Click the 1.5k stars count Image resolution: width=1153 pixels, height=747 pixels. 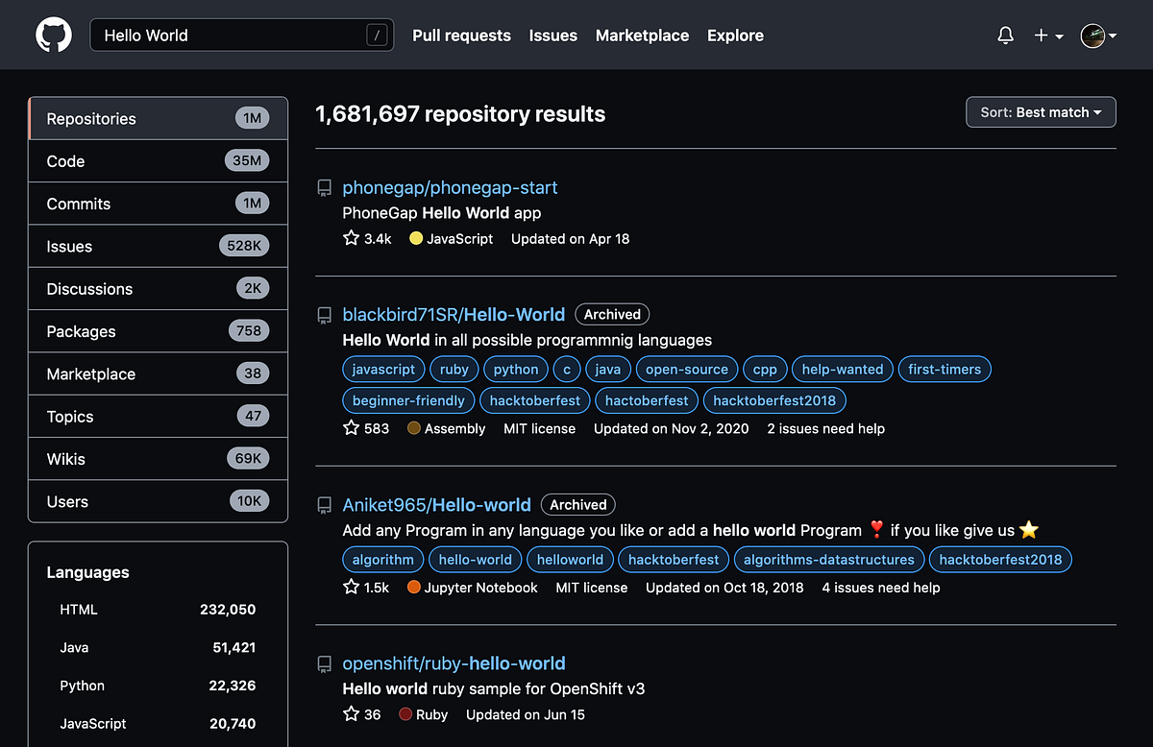tap(366, 587)
